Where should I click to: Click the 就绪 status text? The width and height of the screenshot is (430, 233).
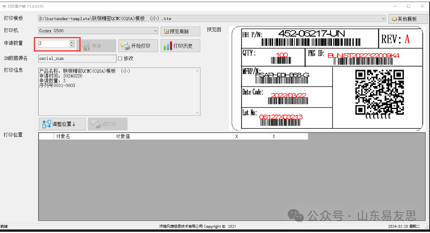point(4,227)
